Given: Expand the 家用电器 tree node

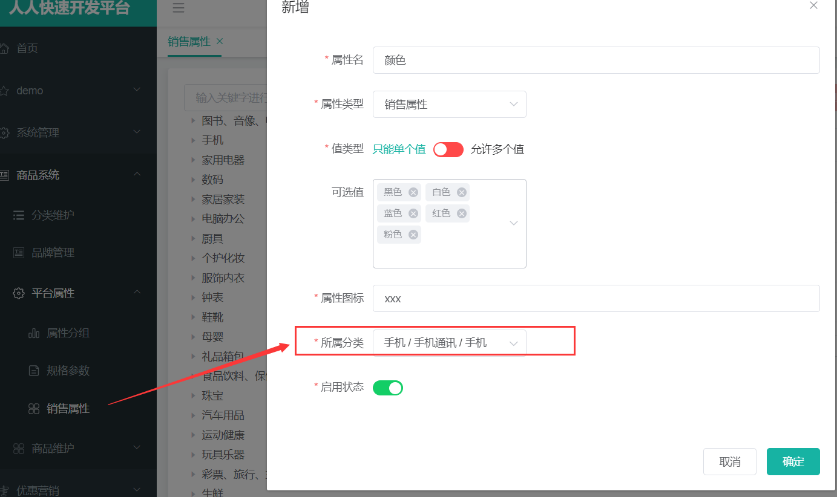Looking at the screenshot, I should tap(194, 160).
